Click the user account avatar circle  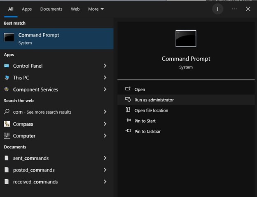pyautogui.click(x=217, y=9)
